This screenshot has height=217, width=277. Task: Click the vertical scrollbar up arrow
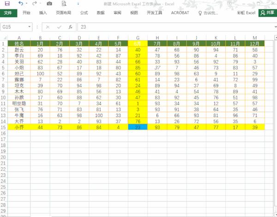pyautogui.click(x=276, y=37)
